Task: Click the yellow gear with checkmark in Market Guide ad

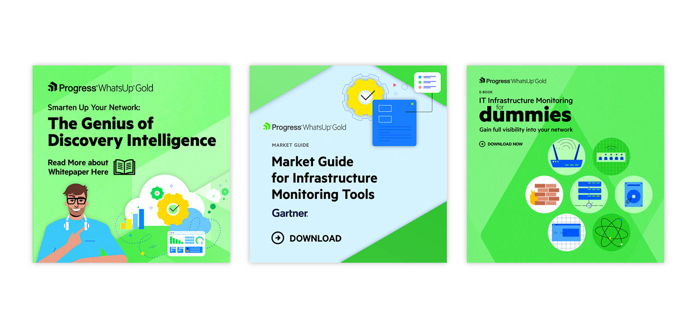Action: [x=365, y=97]
